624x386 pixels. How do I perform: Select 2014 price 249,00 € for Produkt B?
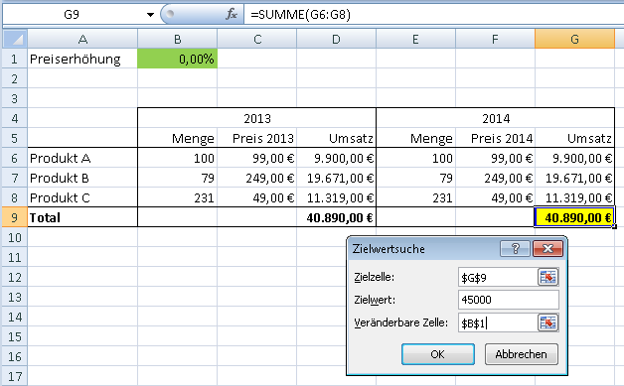pos(495,178)
